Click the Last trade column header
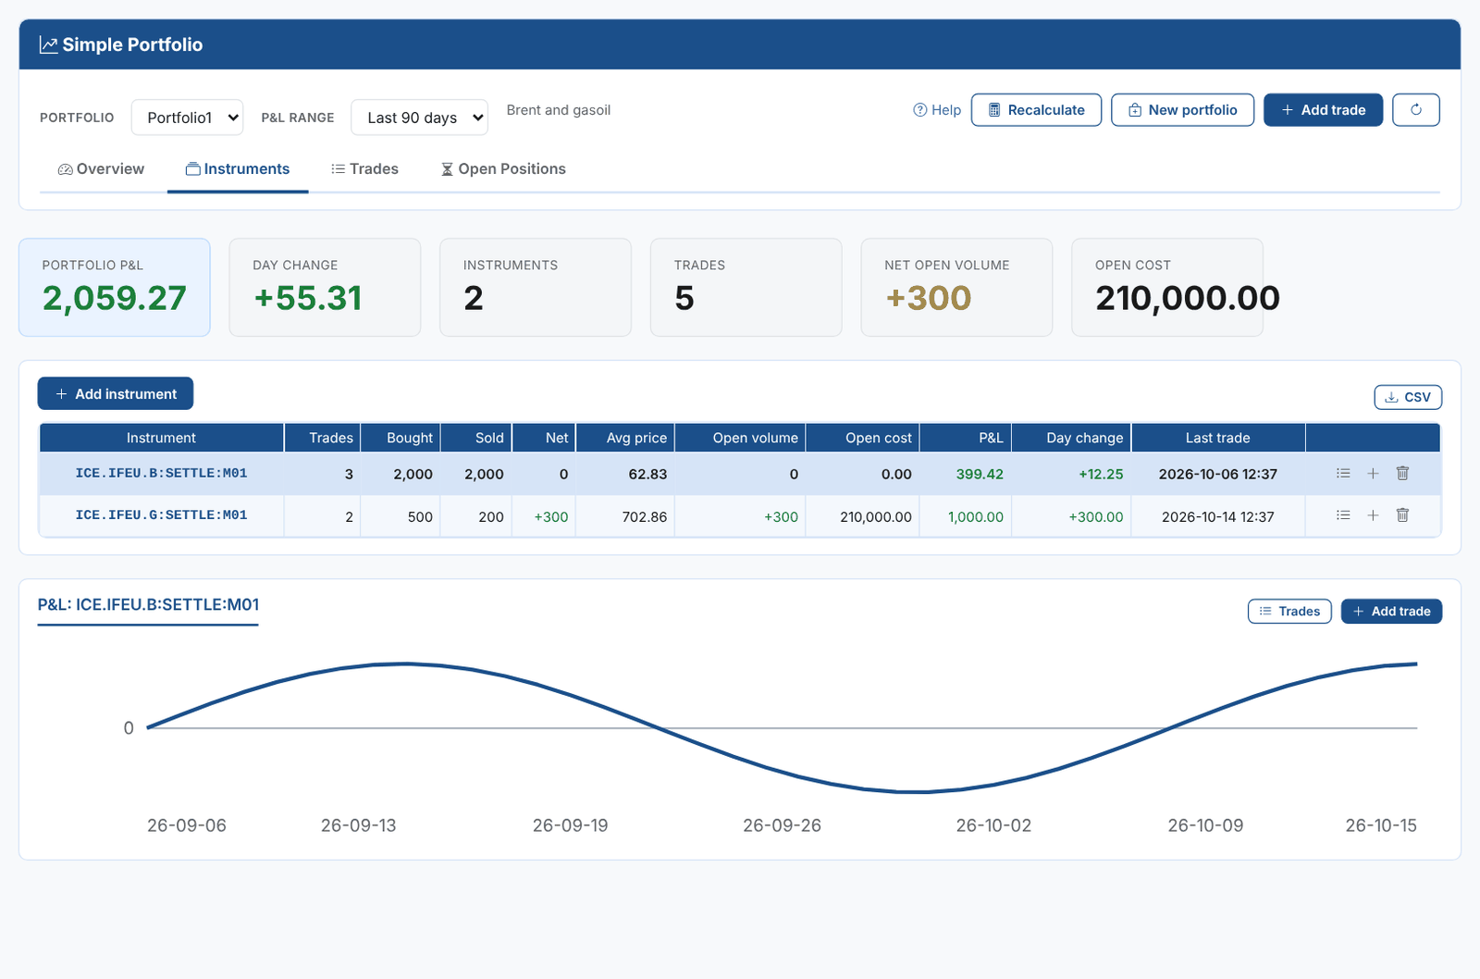Image resolution: width=1480 pixels, height=979 pixels. [1218, 438]
